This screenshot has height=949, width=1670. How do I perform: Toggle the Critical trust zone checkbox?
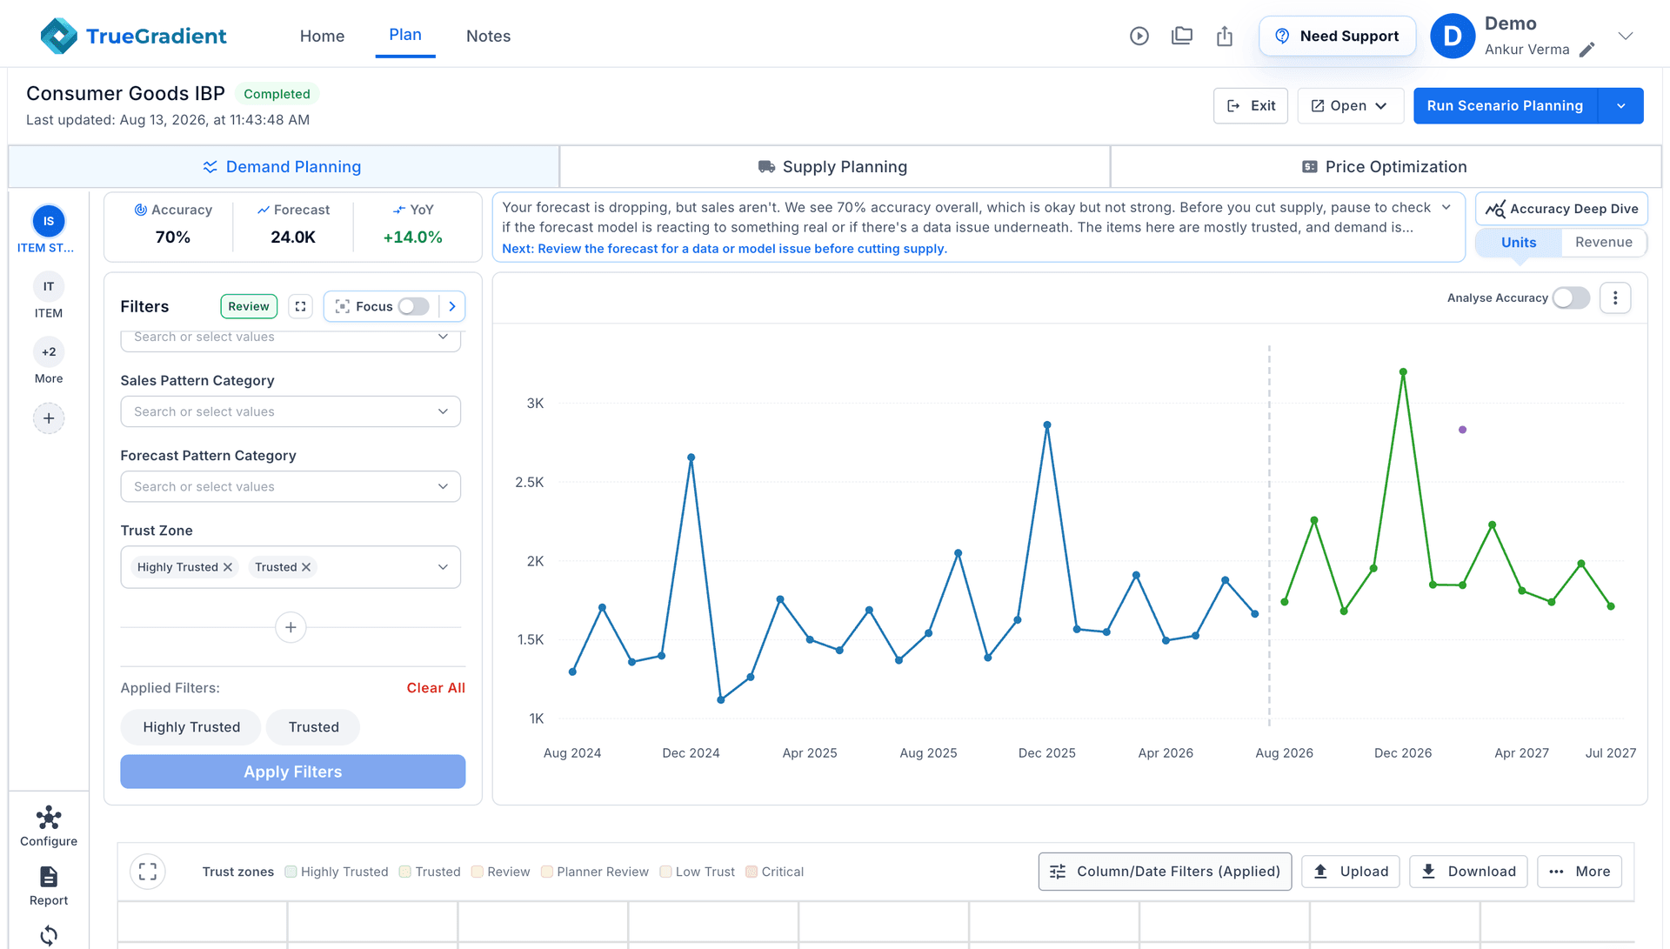tap(751, 872)
